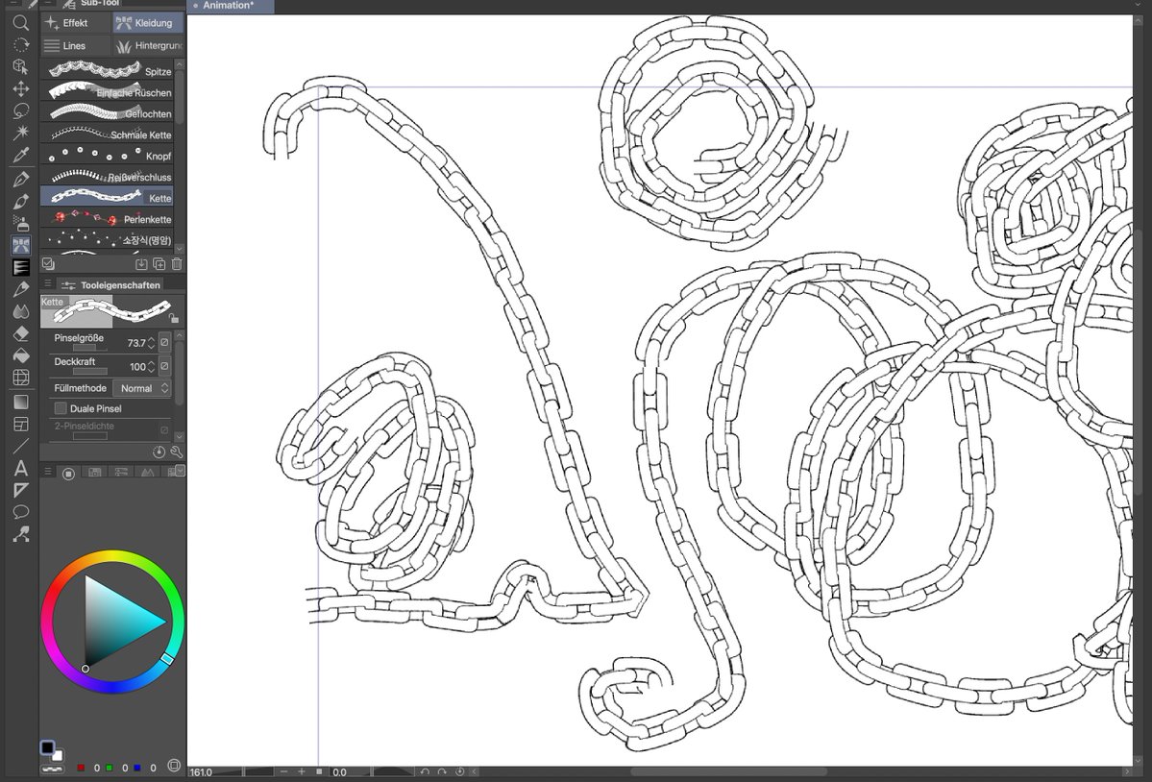This screenshot has width=1152, height=782.
Task: Choose the Einfache Rüschen brush
Action: [108, 92]
